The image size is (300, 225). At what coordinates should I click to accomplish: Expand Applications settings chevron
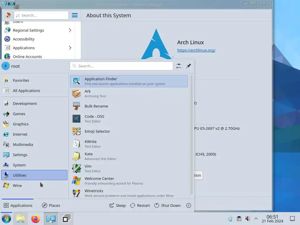[x=70, y=48]
